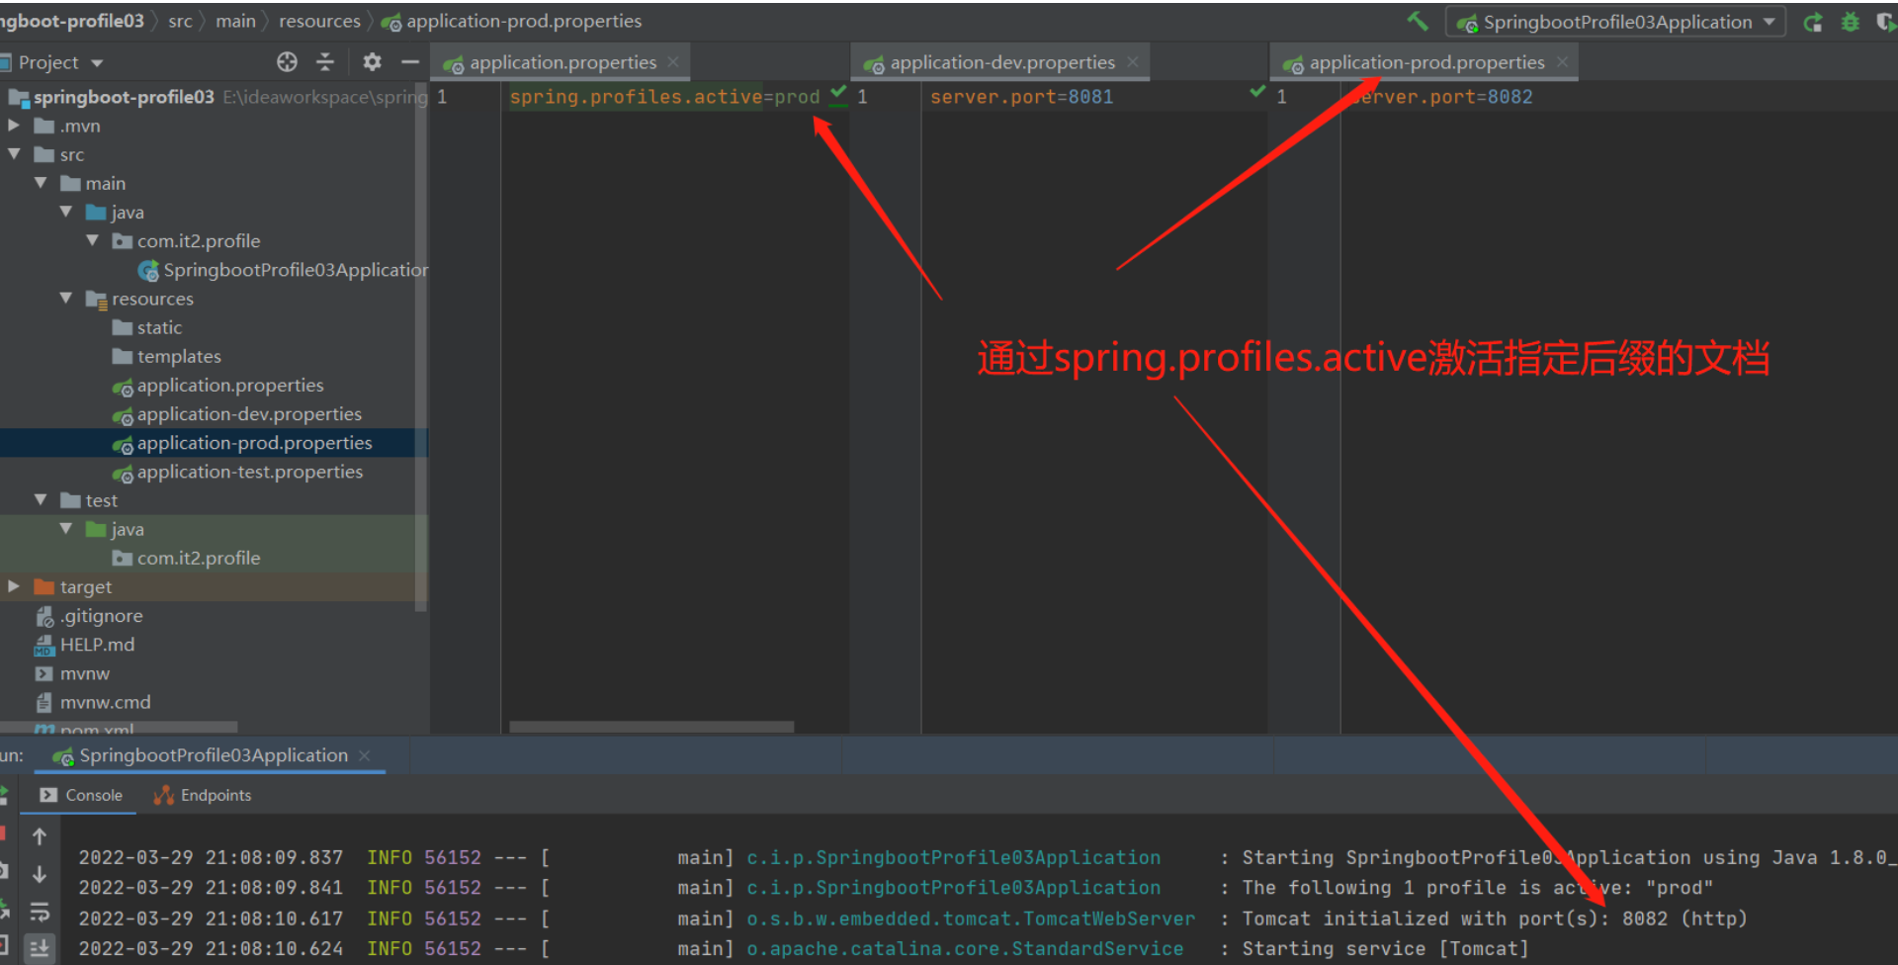Click the locate-in-project crosshair icon
The width and height of the screenshot is (1898, 965).
(287, 62)
